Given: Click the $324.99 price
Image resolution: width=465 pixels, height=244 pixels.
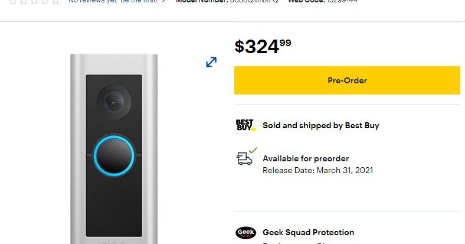Looking at the screenshot, I should (263, 46).
